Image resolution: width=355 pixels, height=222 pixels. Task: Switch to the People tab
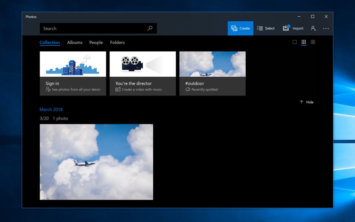click(96, 42)
